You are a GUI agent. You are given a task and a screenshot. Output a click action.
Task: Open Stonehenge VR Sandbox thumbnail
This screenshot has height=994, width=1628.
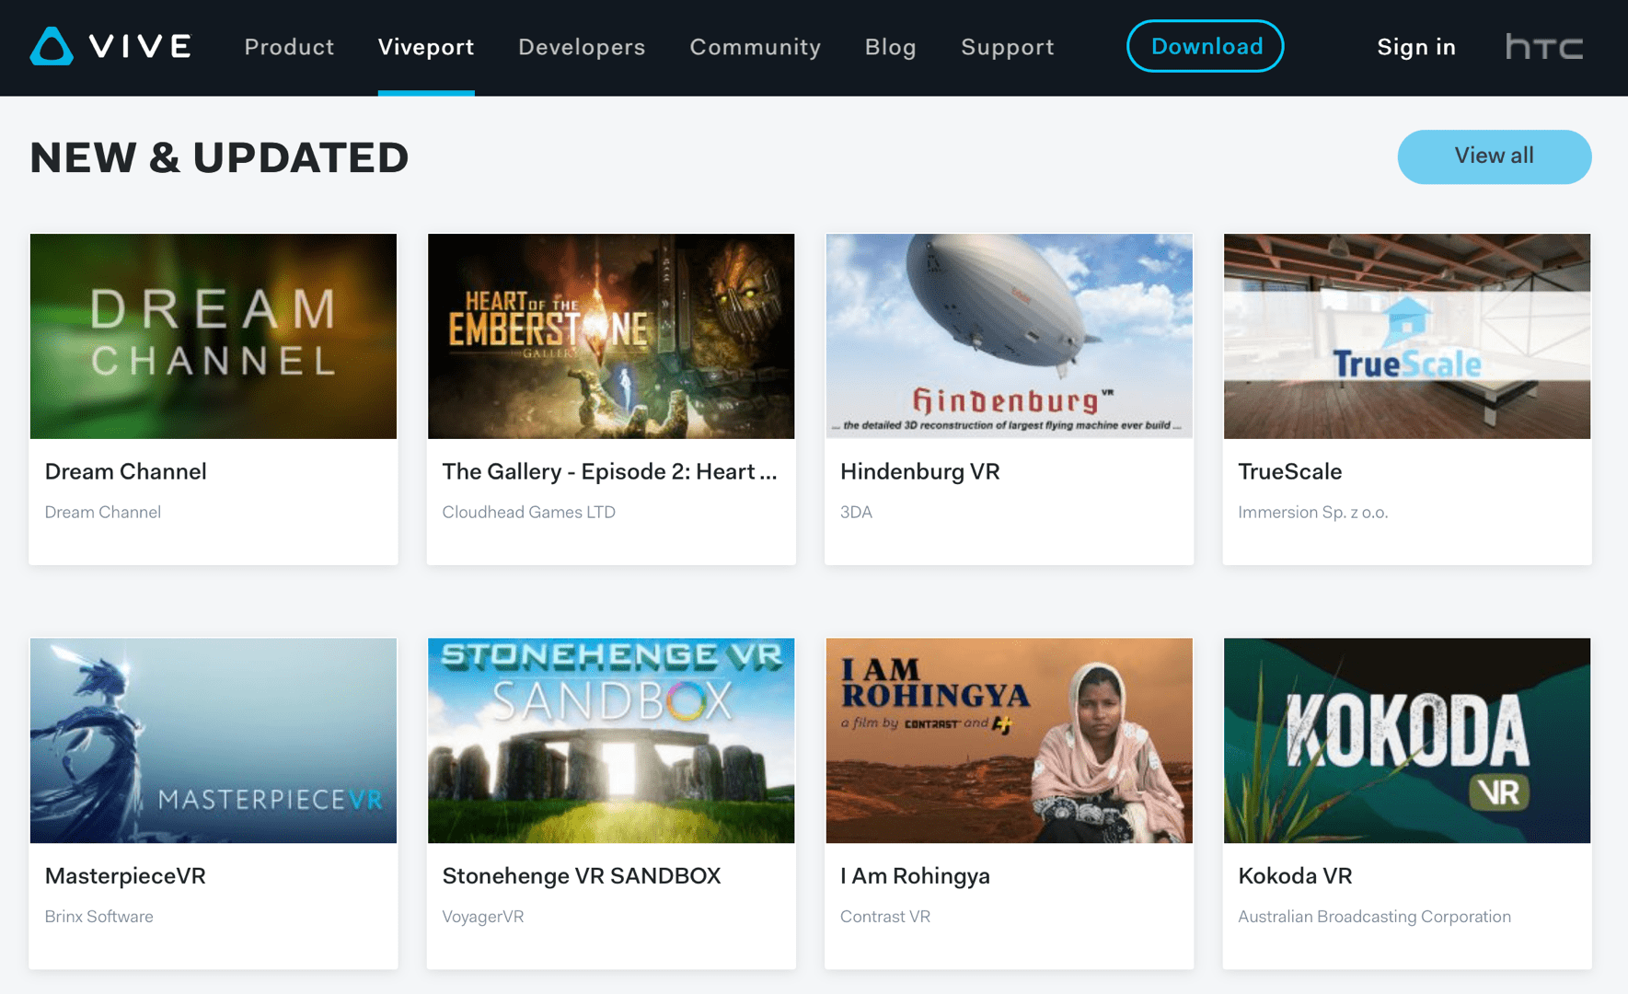[x=611, y=740]
